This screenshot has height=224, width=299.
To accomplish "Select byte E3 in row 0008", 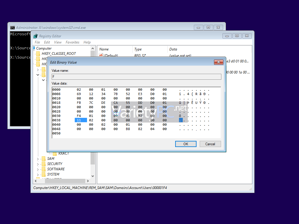I will point(140,94).
